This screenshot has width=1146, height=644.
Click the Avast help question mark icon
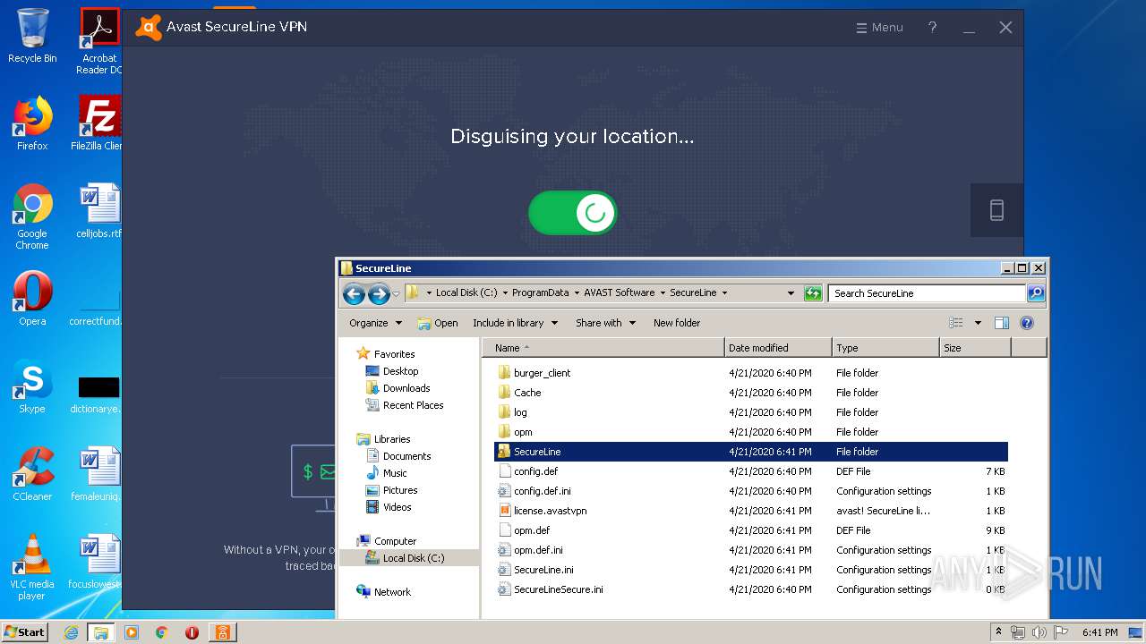[932, 28]
